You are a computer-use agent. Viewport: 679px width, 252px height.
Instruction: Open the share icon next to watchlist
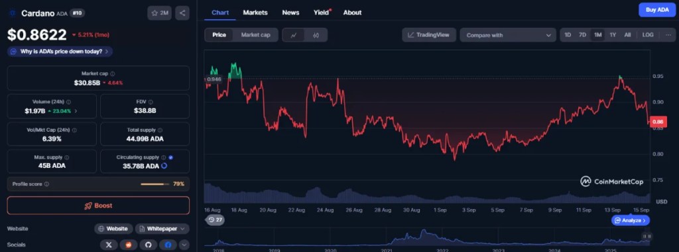coord(182,13)
